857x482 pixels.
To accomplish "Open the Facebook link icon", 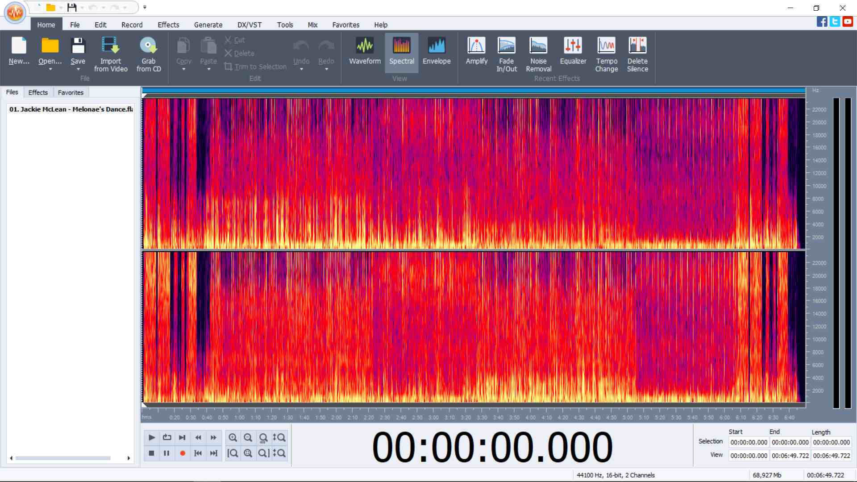I will click(x=822, y=21).
